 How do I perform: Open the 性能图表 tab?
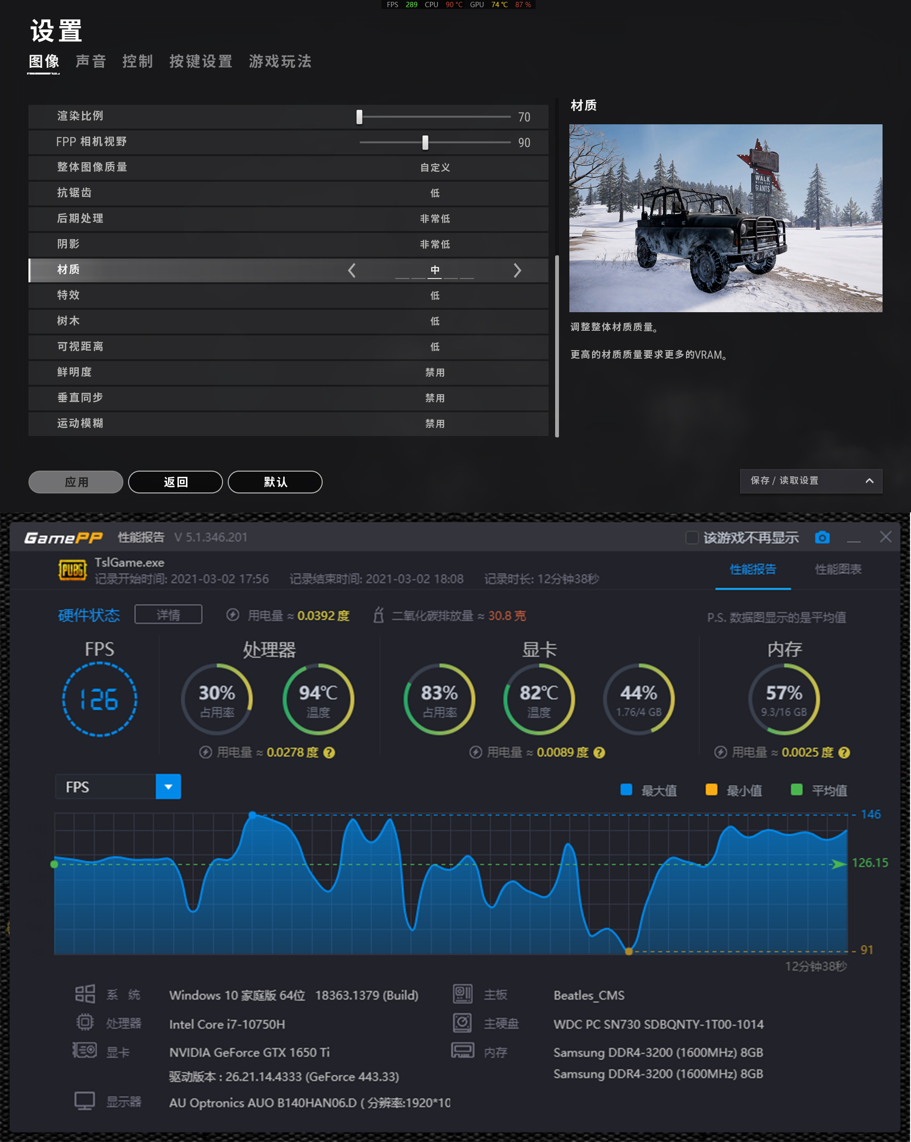tap(837, 569)
